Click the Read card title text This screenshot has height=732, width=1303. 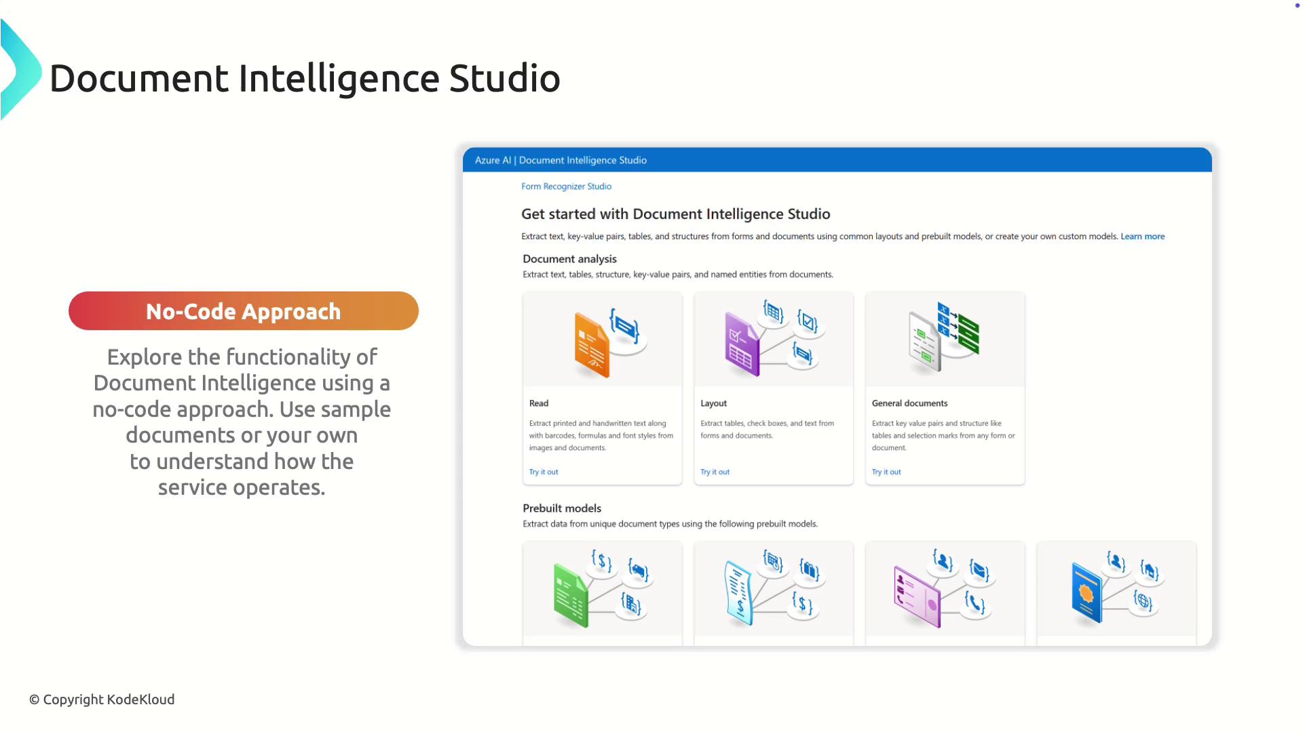pos(539,403)
